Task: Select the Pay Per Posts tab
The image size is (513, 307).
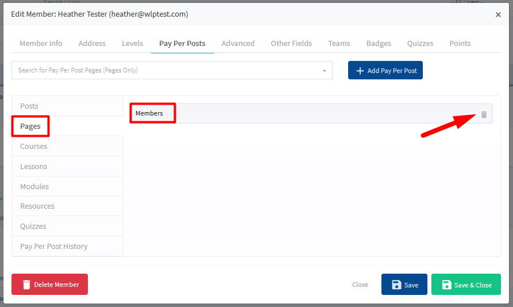Action: (x=182, y=44)
